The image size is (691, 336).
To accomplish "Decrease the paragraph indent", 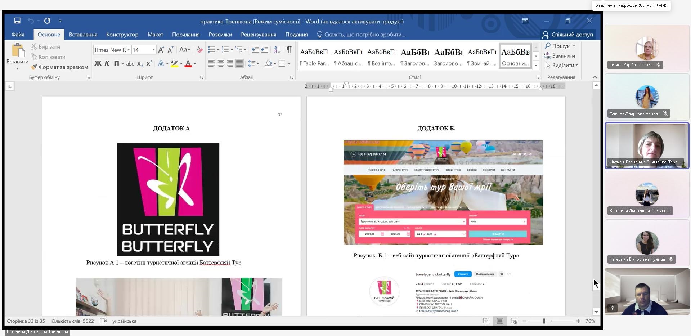I will pos(255,50).
